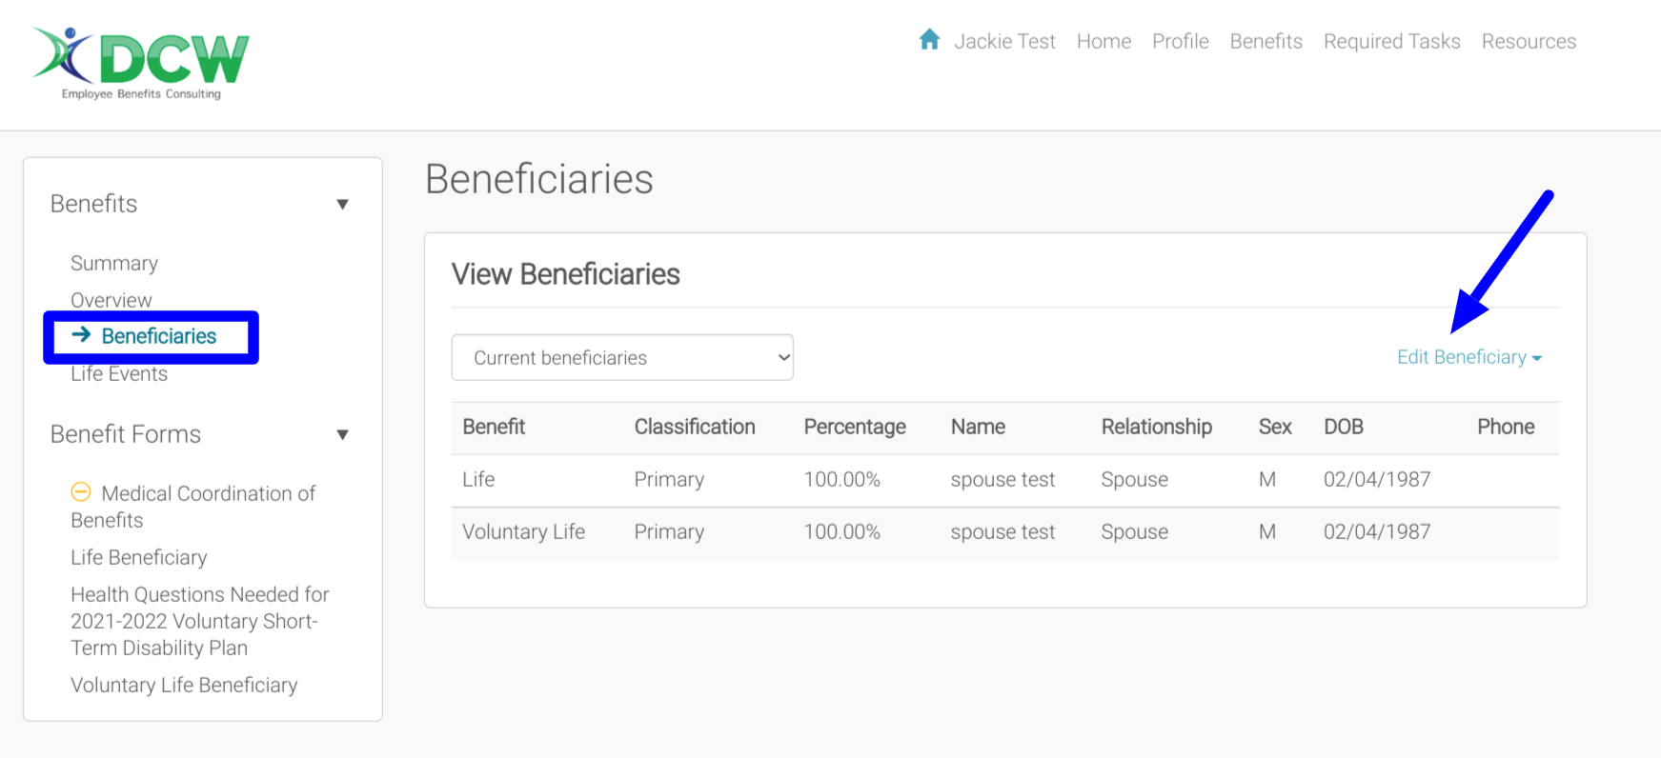Open Health Questions Short-Term Disability form
This screenshot has width=1661, height=758.
[199, 622]
